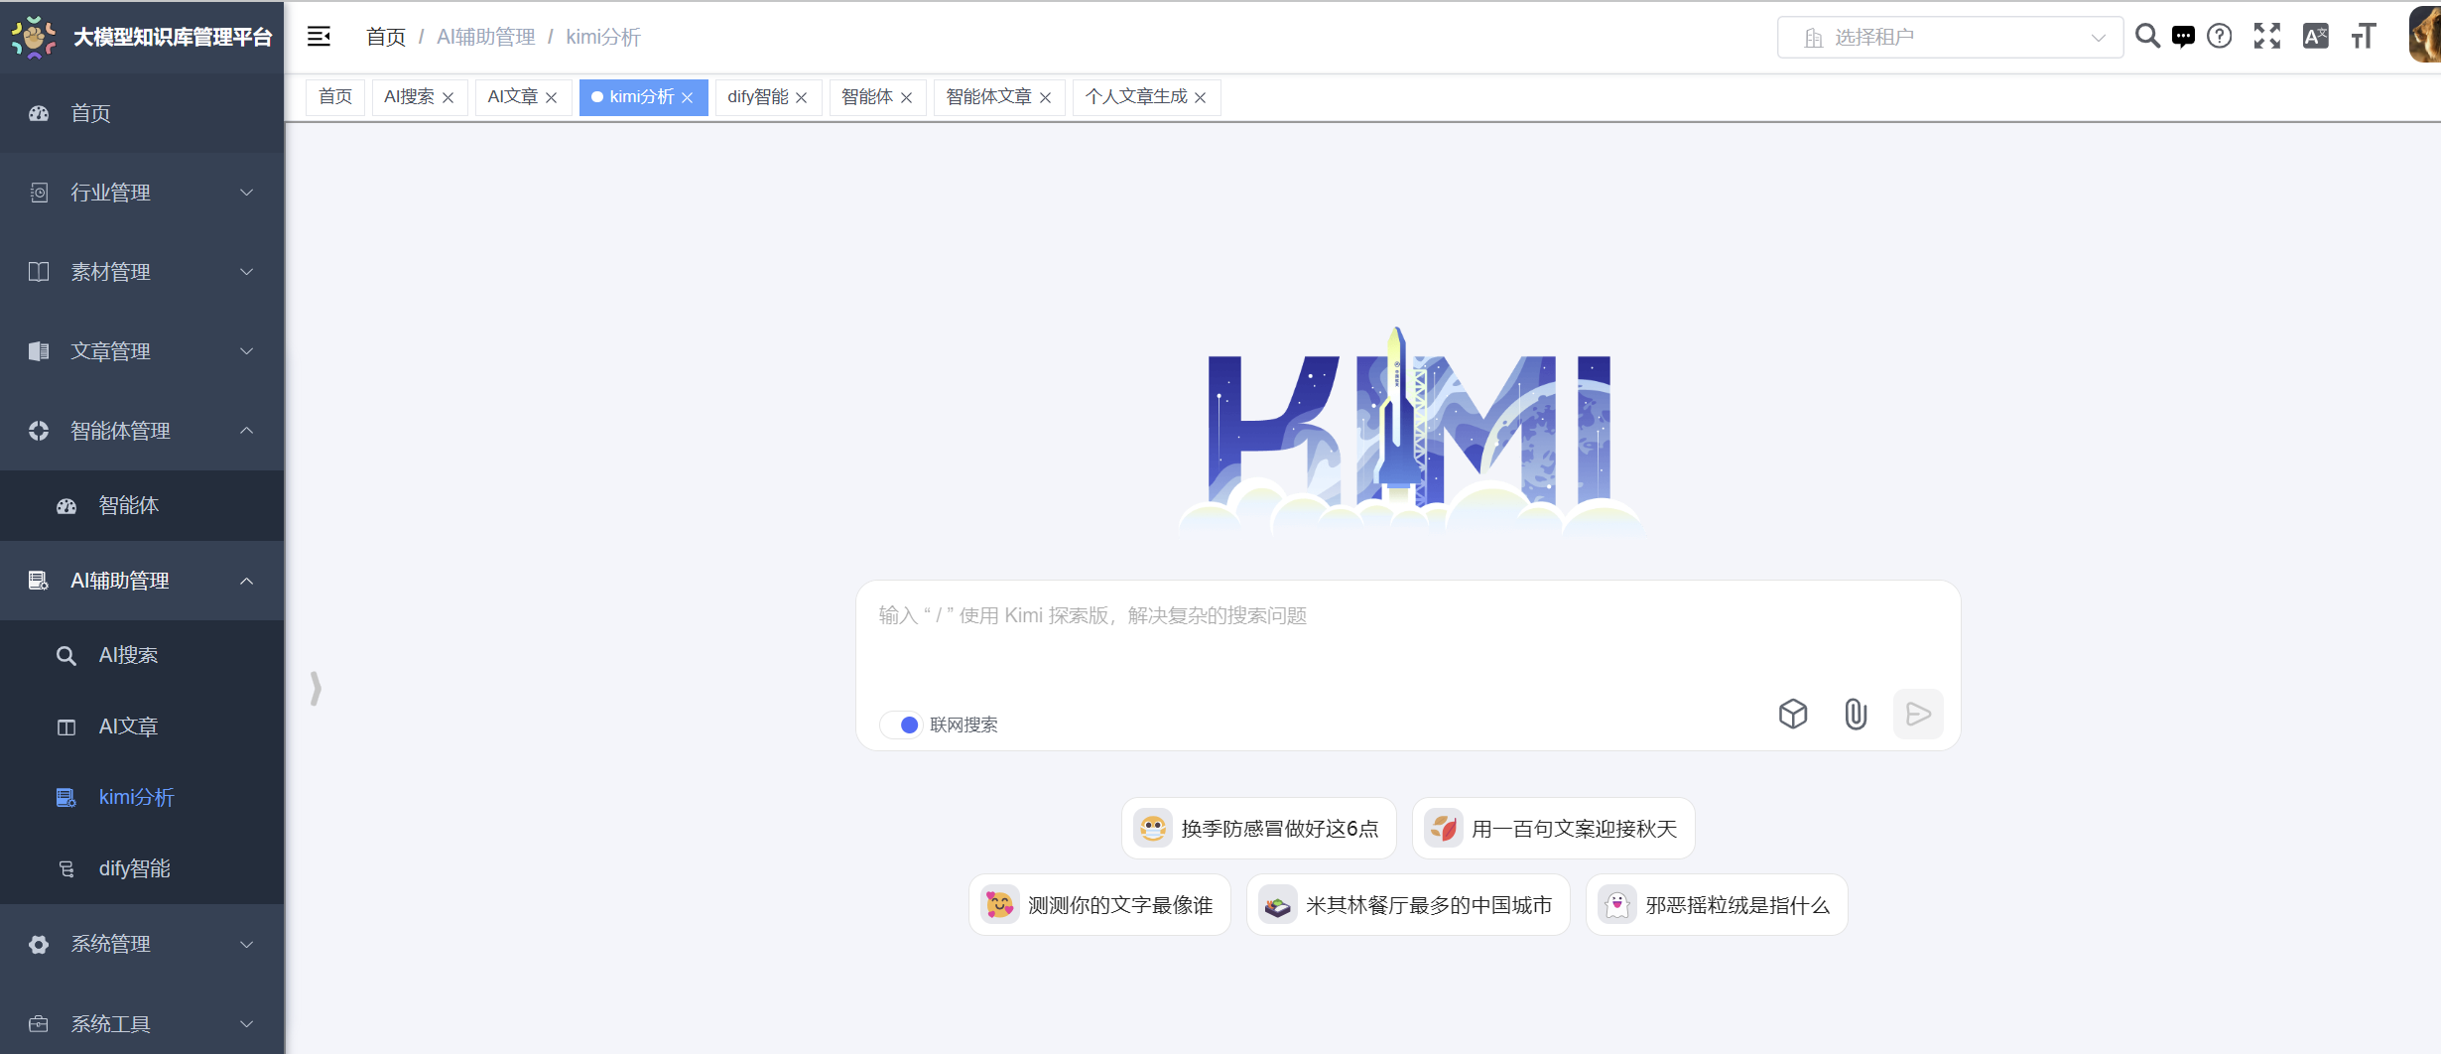This screenshot has height=1054, width=2441.
Task: Click the 智能体管理 lifebuoy icon
Action: [x=39, y=431]
